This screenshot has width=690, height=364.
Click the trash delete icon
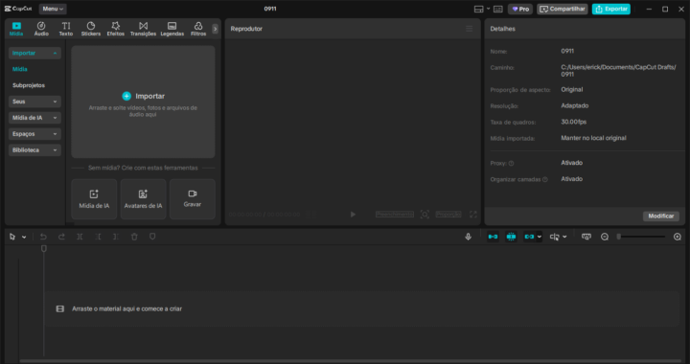[x=134, y=237]
